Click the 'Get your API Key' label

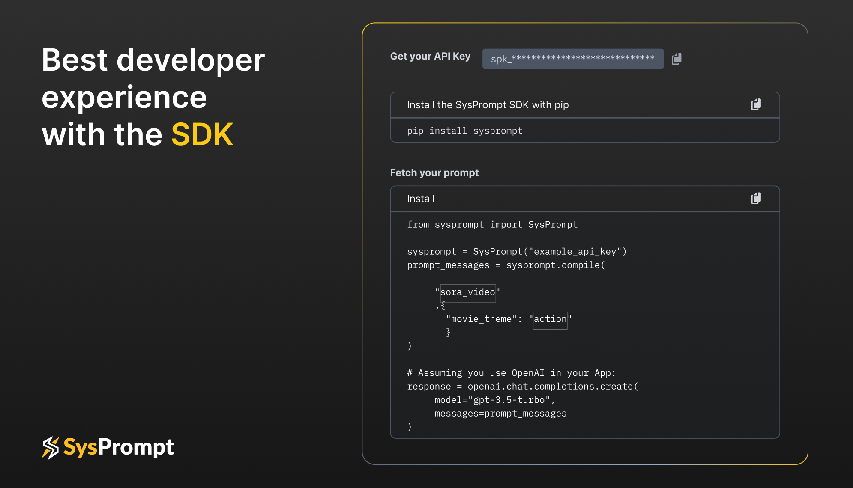click(430, 57)
